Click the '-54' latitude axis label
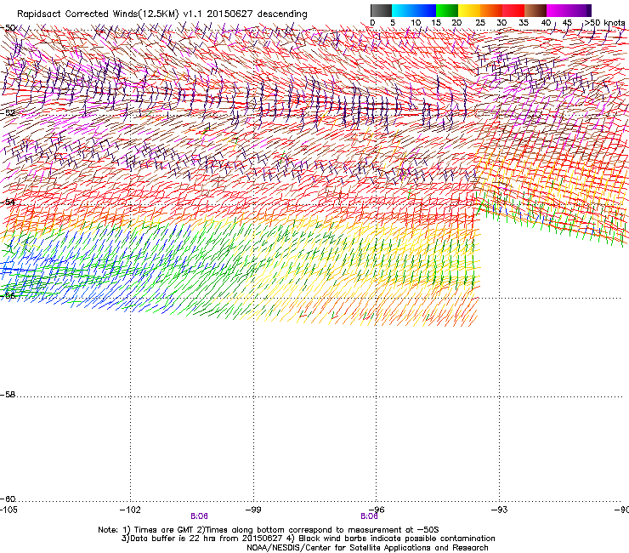This screenshot has width=629, height=553. pos(8,202)
